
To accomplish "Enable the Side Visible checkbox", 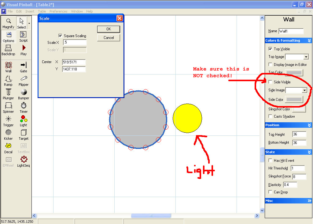I will (270, 82).
